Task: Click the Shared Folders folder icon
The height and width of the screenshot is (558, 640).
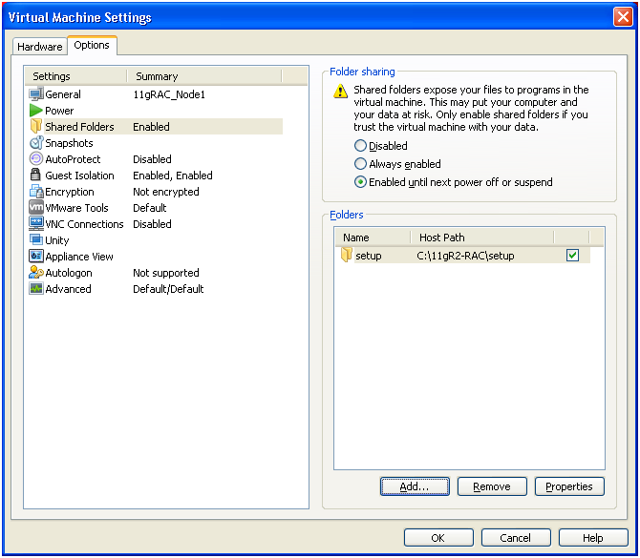Action: coord(36,126)
